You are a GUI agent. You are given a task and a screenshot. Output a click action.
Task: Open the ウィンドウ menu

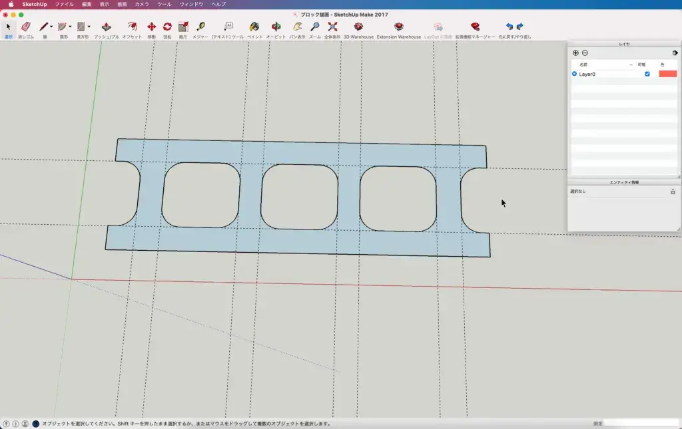coord(191,5)
